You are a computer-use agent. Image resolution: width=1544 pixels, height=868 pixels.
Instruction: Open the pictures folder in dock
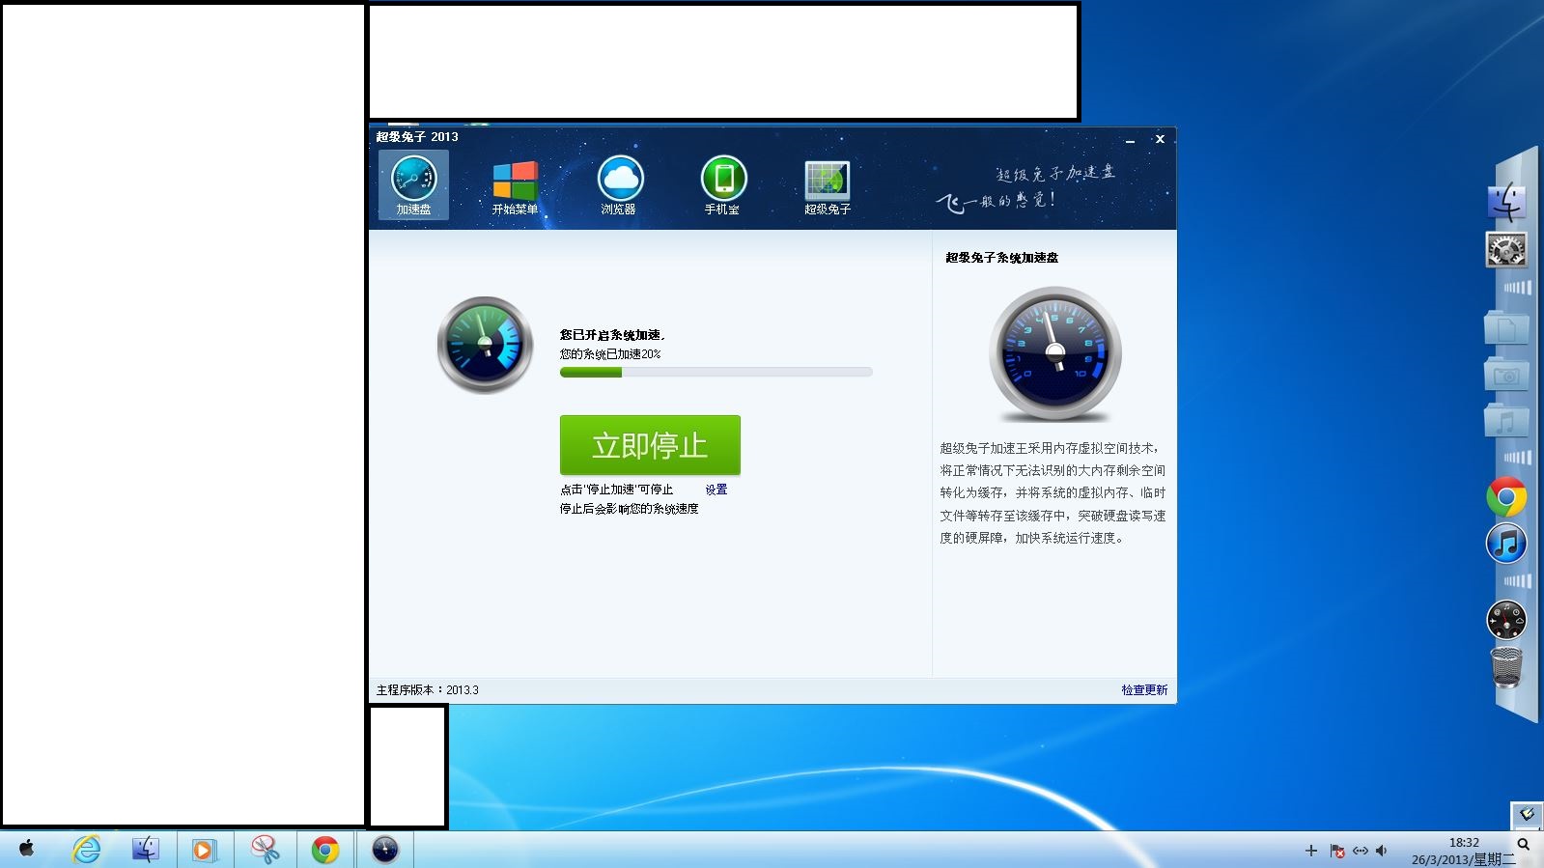pos(1505,374)
